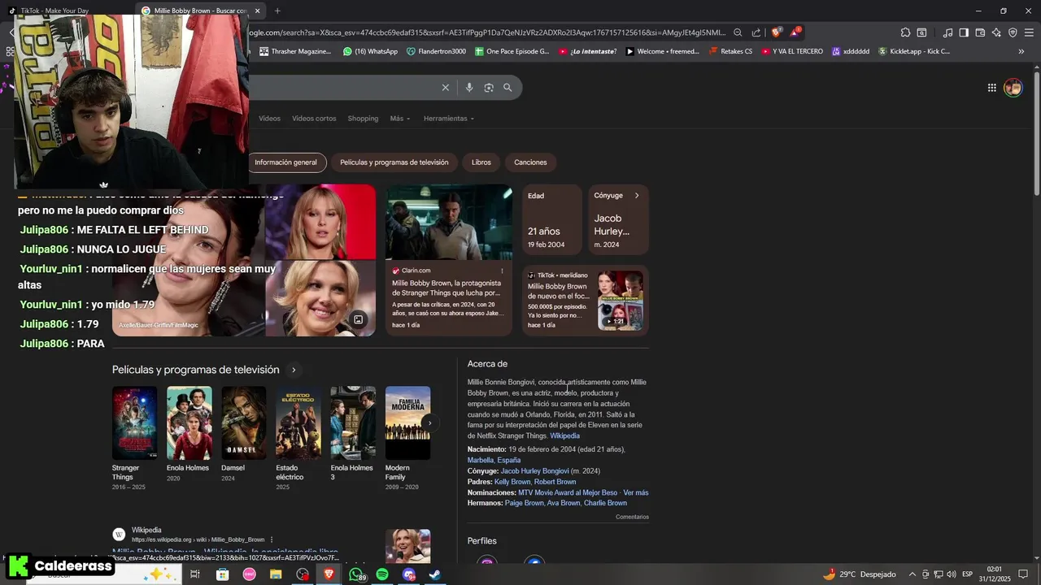Open the Stranger Things poster

click(134, 422)
